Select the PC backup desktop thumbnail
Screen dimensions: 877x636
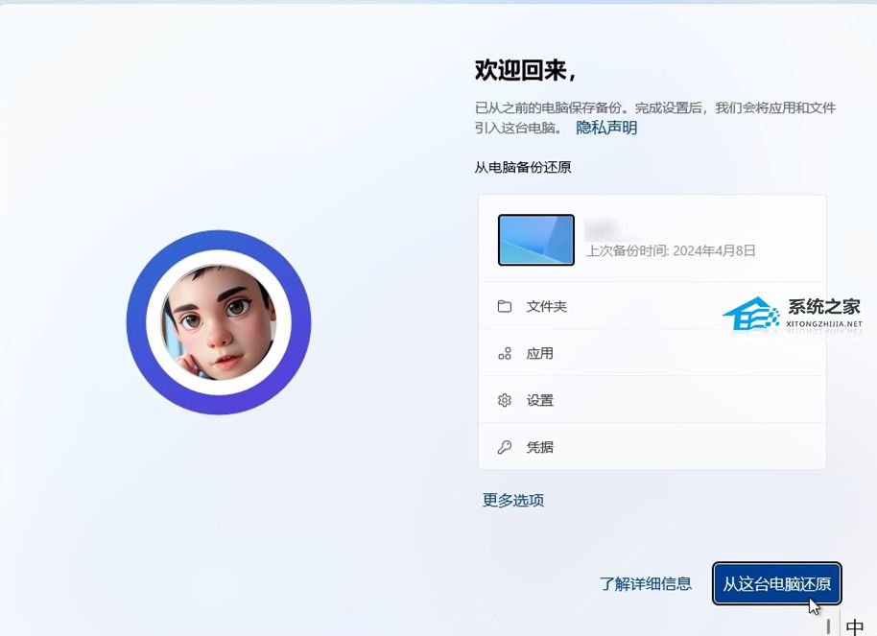tap(535, 240)
